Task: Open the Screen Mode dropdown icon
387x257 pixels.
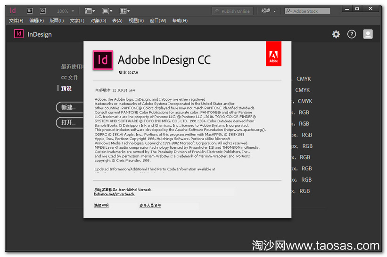Action: pos(107,11)
